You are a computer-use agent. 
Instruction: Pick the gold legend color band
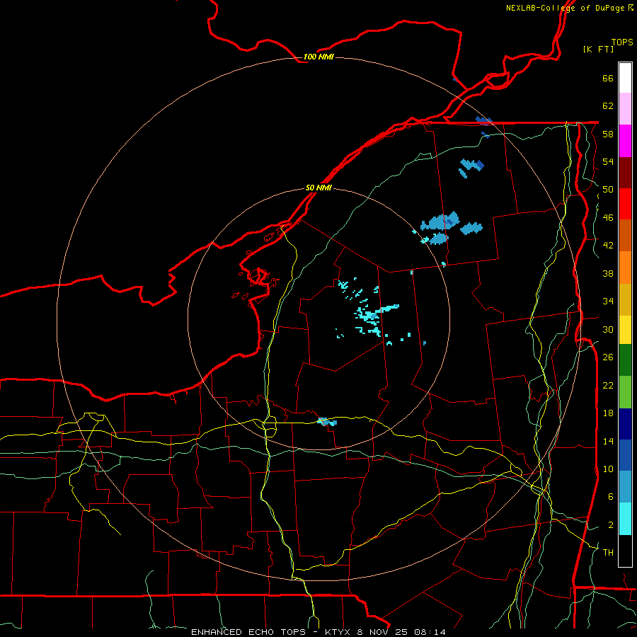(x=625, y=299)
